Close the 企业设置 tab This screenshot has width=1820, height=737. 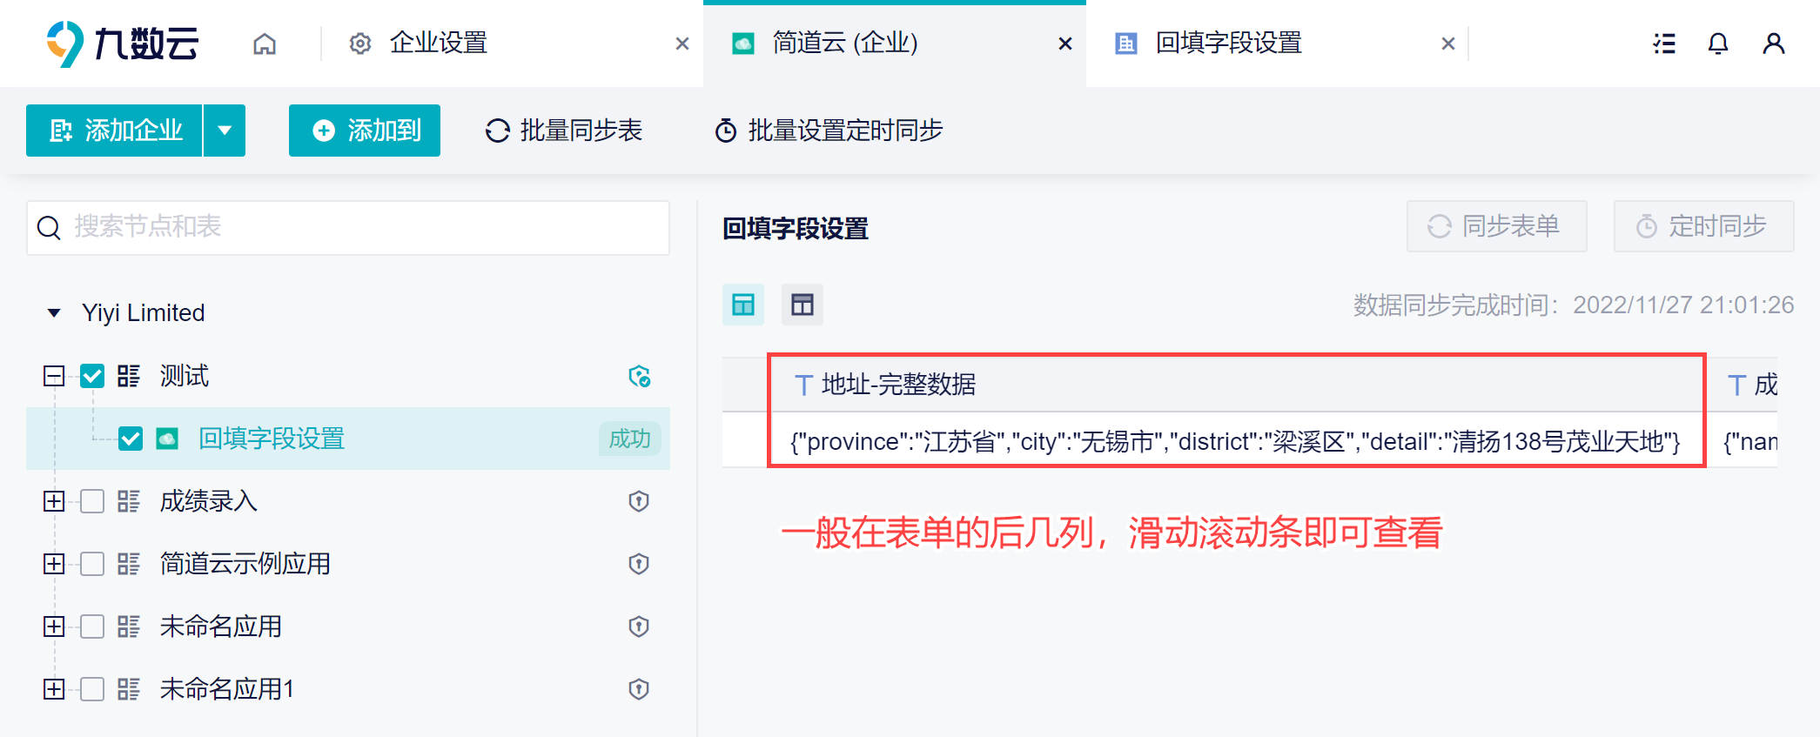coord(682,44)
